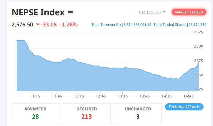
Task: Click the red down arrow indicator
Action: click(x=38, y=24)
